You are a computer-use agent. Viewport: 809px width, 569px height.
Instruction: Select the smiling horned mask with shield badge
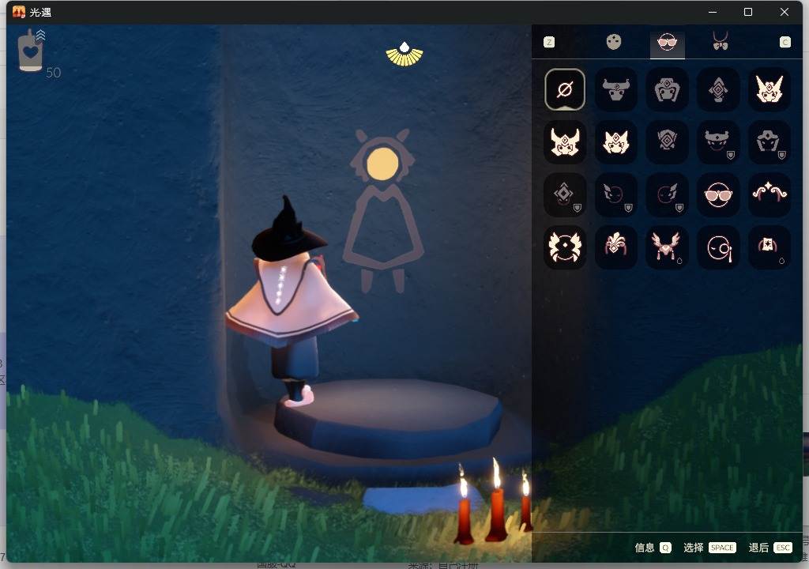(x=718, y=142)
